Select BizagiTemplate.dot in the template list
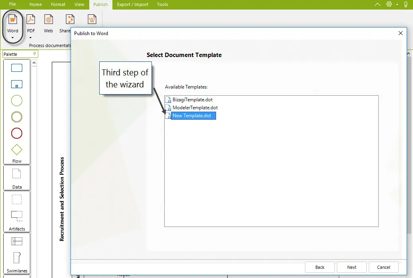 pyautogui.click(x=193, y=100)
